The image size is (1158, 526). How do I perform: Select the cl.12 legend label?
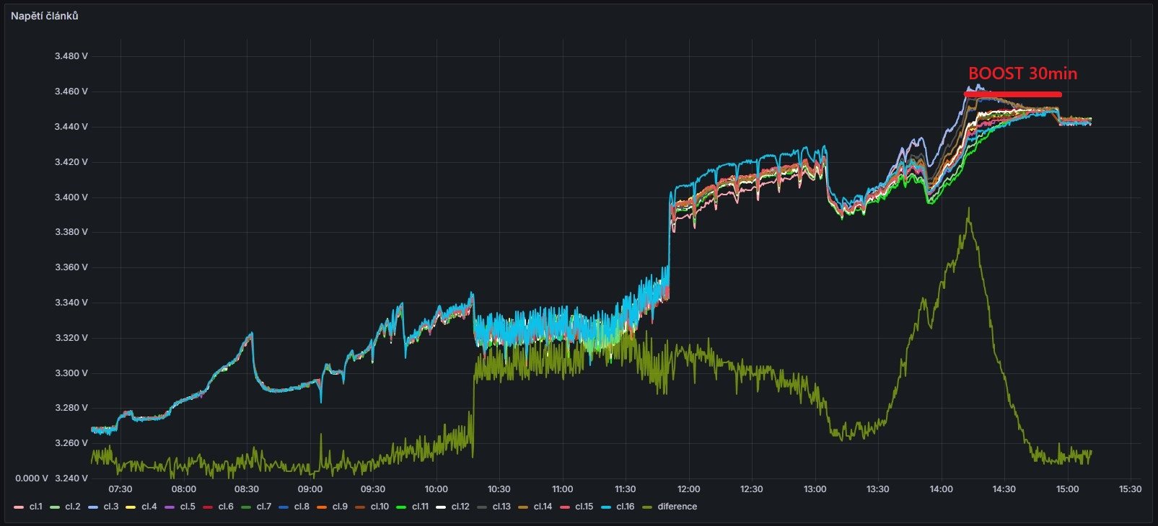coord(460,507)
